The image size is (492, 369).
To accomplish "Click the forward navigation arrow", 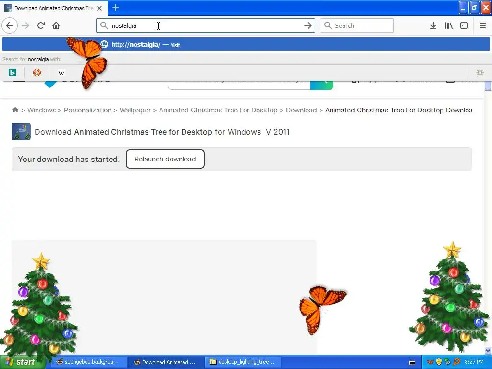I will [x=25, y=25].
